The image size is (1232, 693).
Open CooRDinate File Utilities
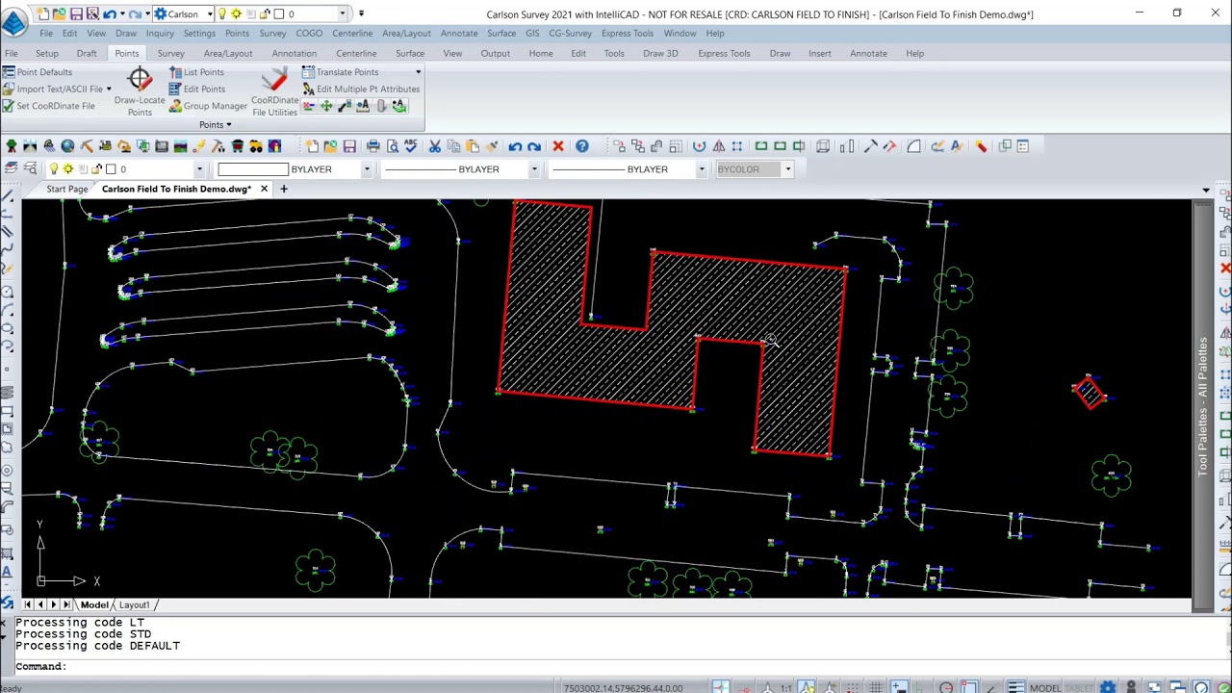coord(274,92)
